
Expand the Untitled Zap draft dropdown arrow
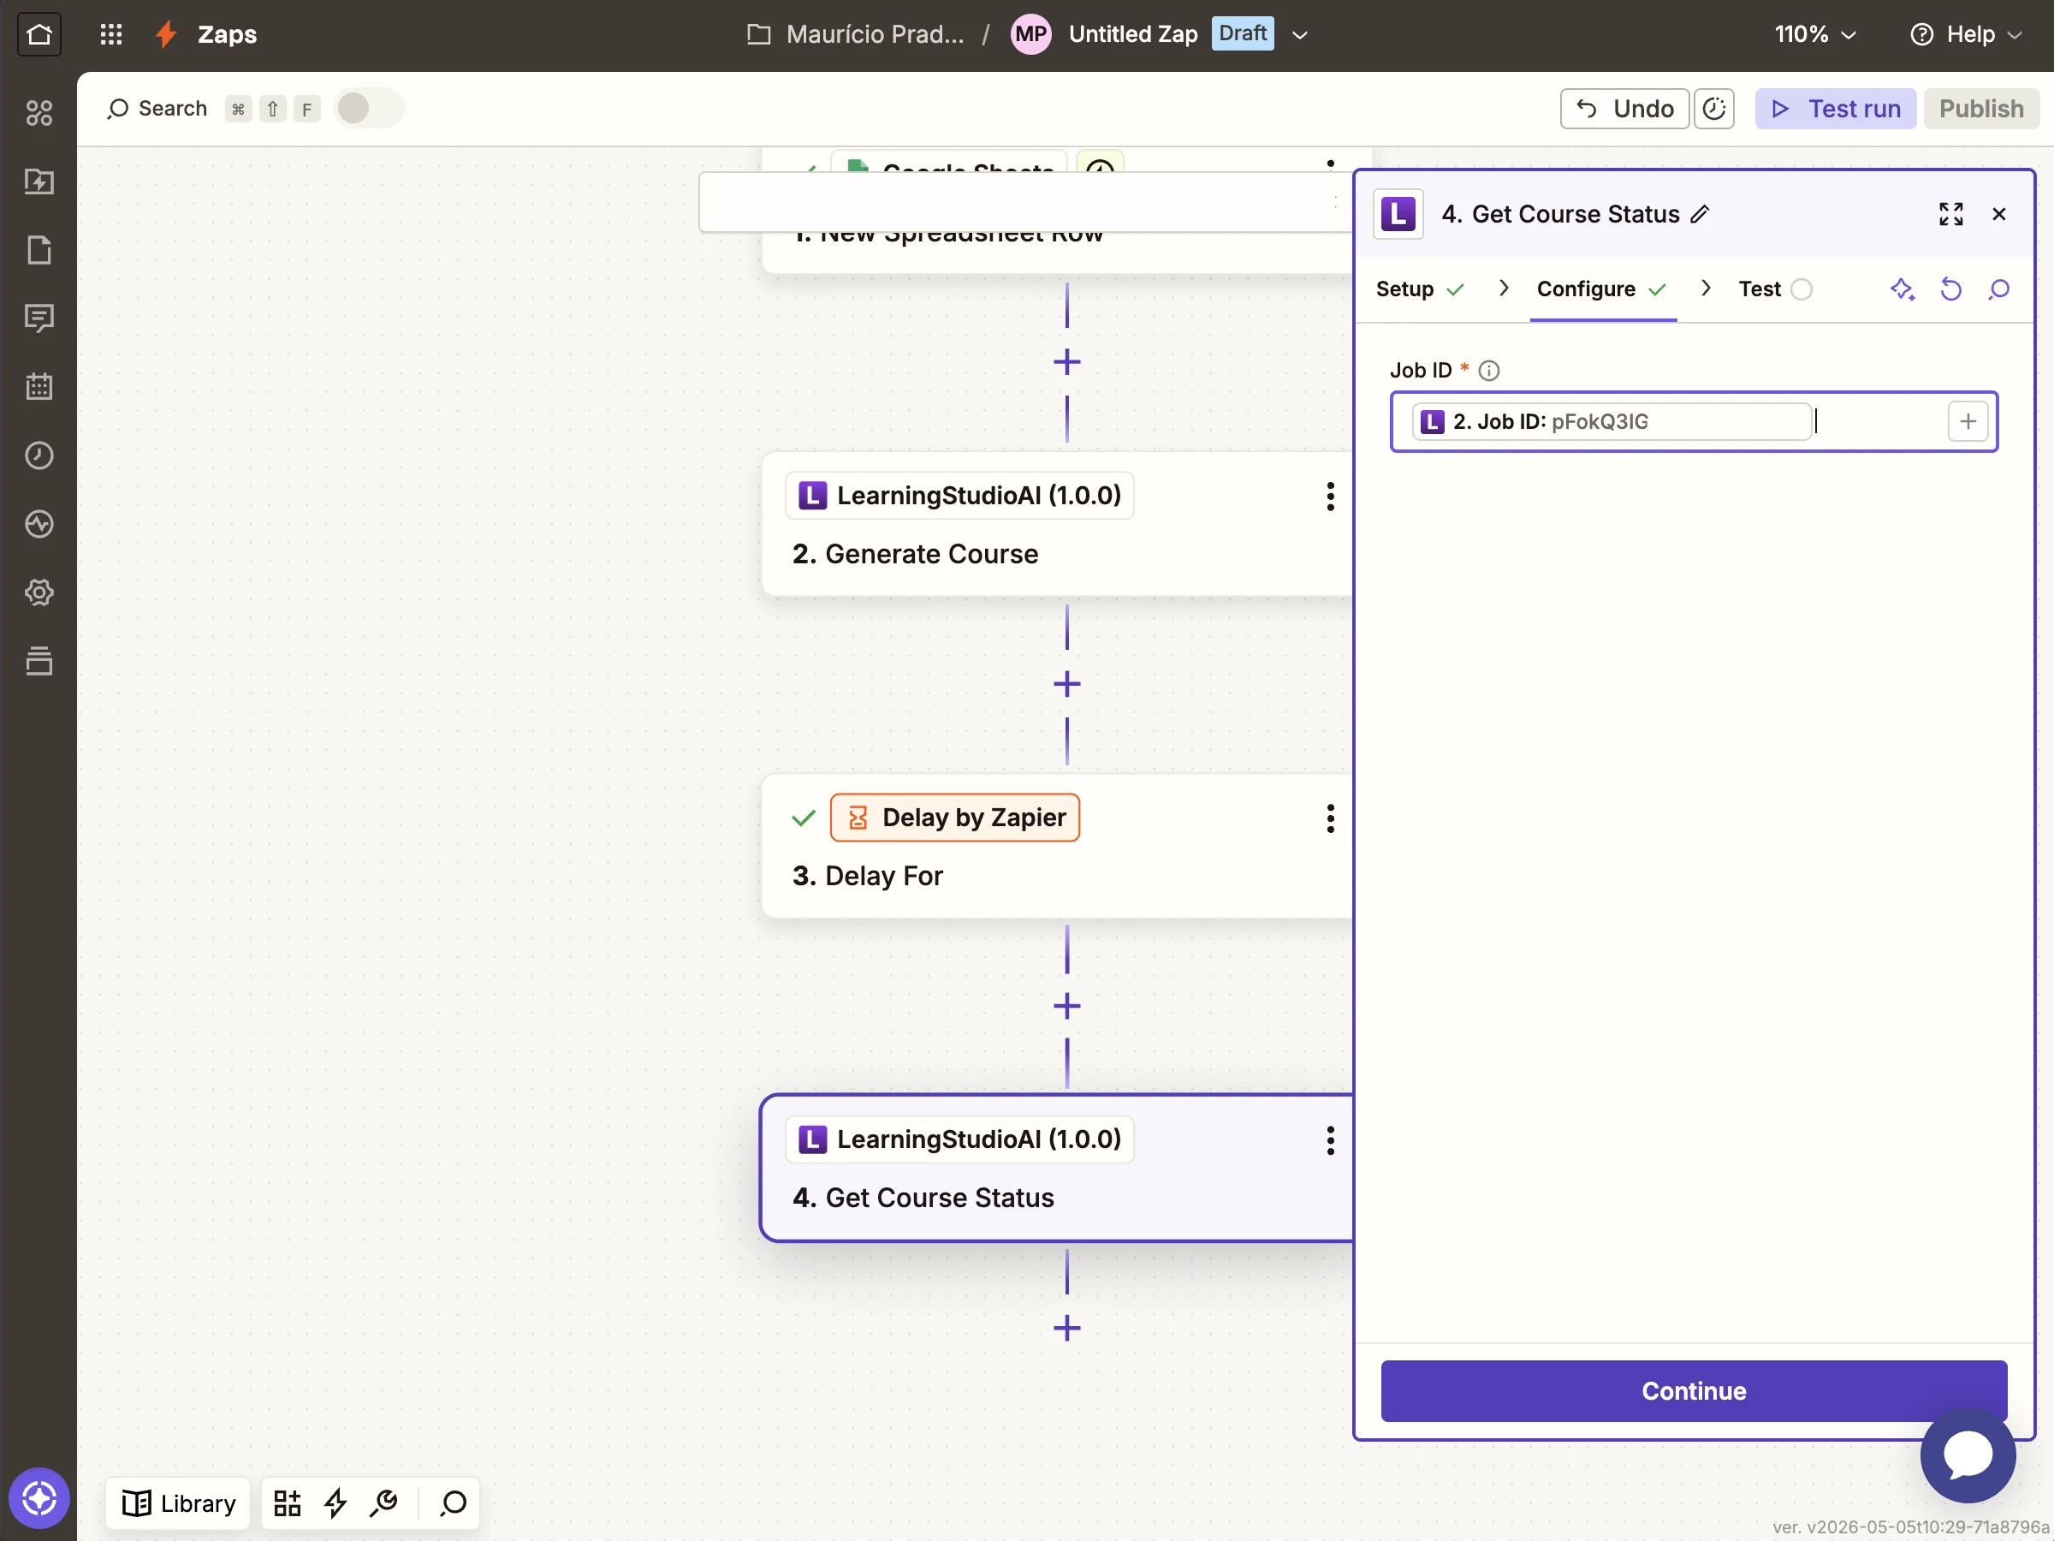tap(1300, 35)
